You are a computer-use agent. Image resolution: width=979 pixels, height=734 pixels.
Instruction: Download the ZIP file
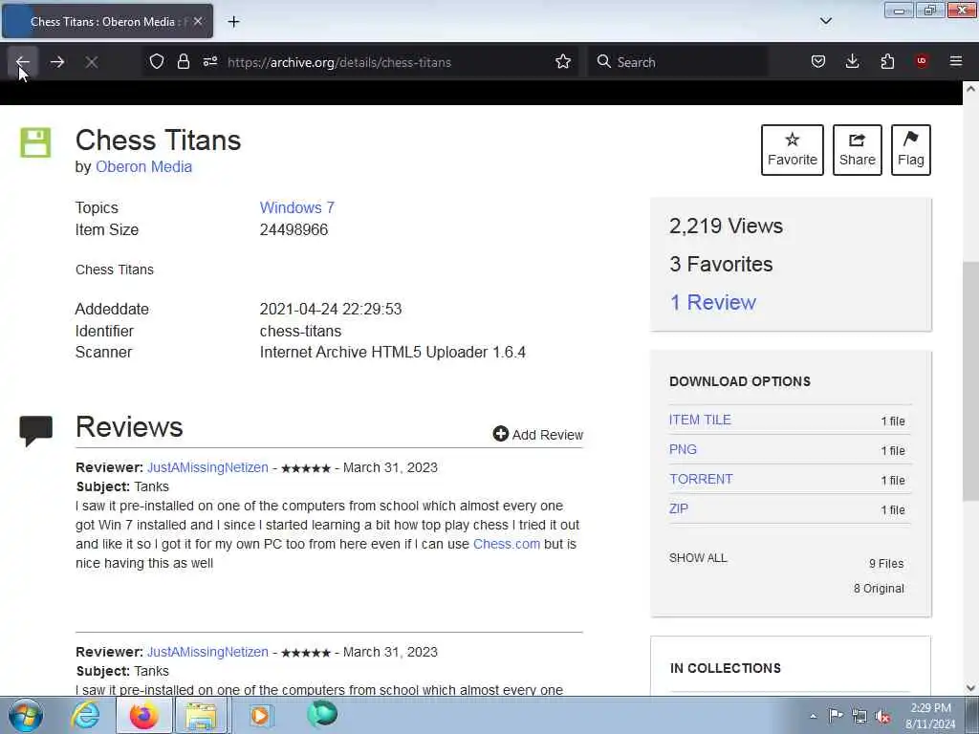(679, 508)
